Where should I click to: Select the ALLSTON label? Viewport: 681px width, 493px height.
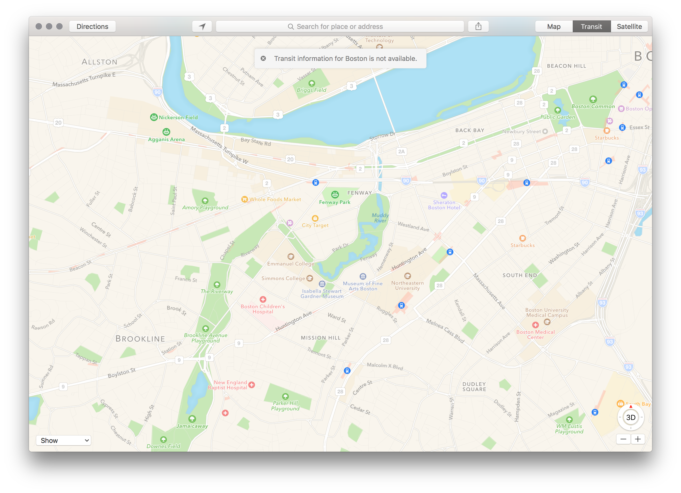tap(99, 62)
